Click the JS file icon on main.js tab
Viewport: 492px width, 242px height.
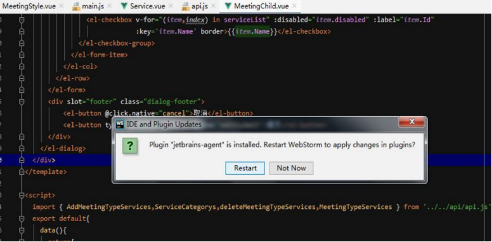76,6
